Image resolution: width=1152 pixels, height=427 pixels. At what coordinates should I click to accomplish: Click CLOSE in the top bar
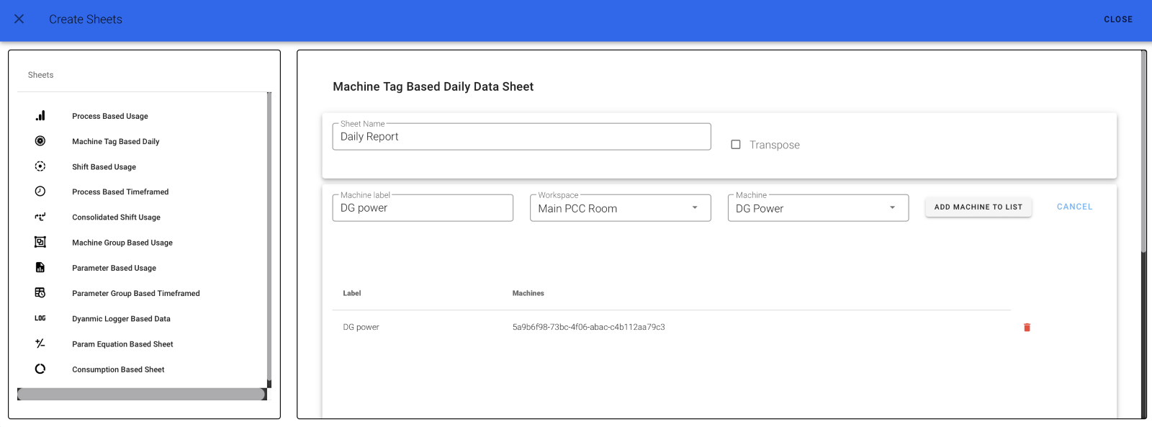point(1117,19)
